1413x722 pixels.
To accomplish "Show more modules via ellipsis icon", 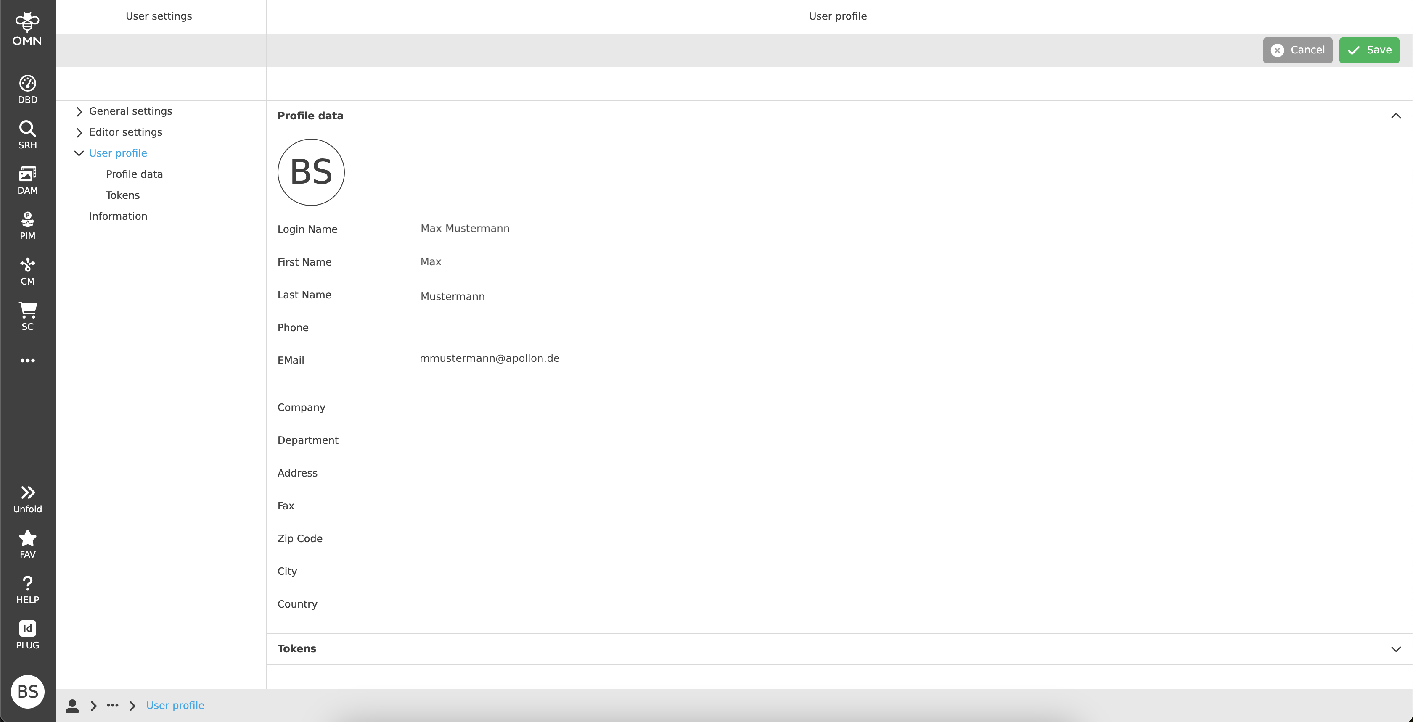I will [27, 360].
